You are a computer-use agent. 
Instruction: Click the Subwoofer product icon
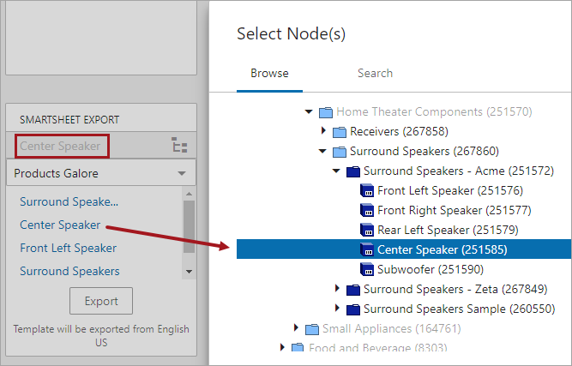pyautogui.click(x=366, y=270)
